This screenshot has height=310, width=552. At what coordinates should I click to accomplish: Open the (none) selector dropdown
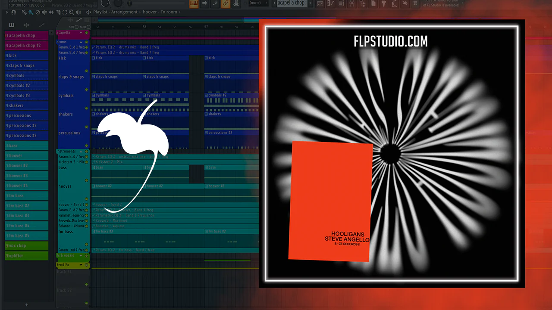pyautogui.click(x=257, y=3)
